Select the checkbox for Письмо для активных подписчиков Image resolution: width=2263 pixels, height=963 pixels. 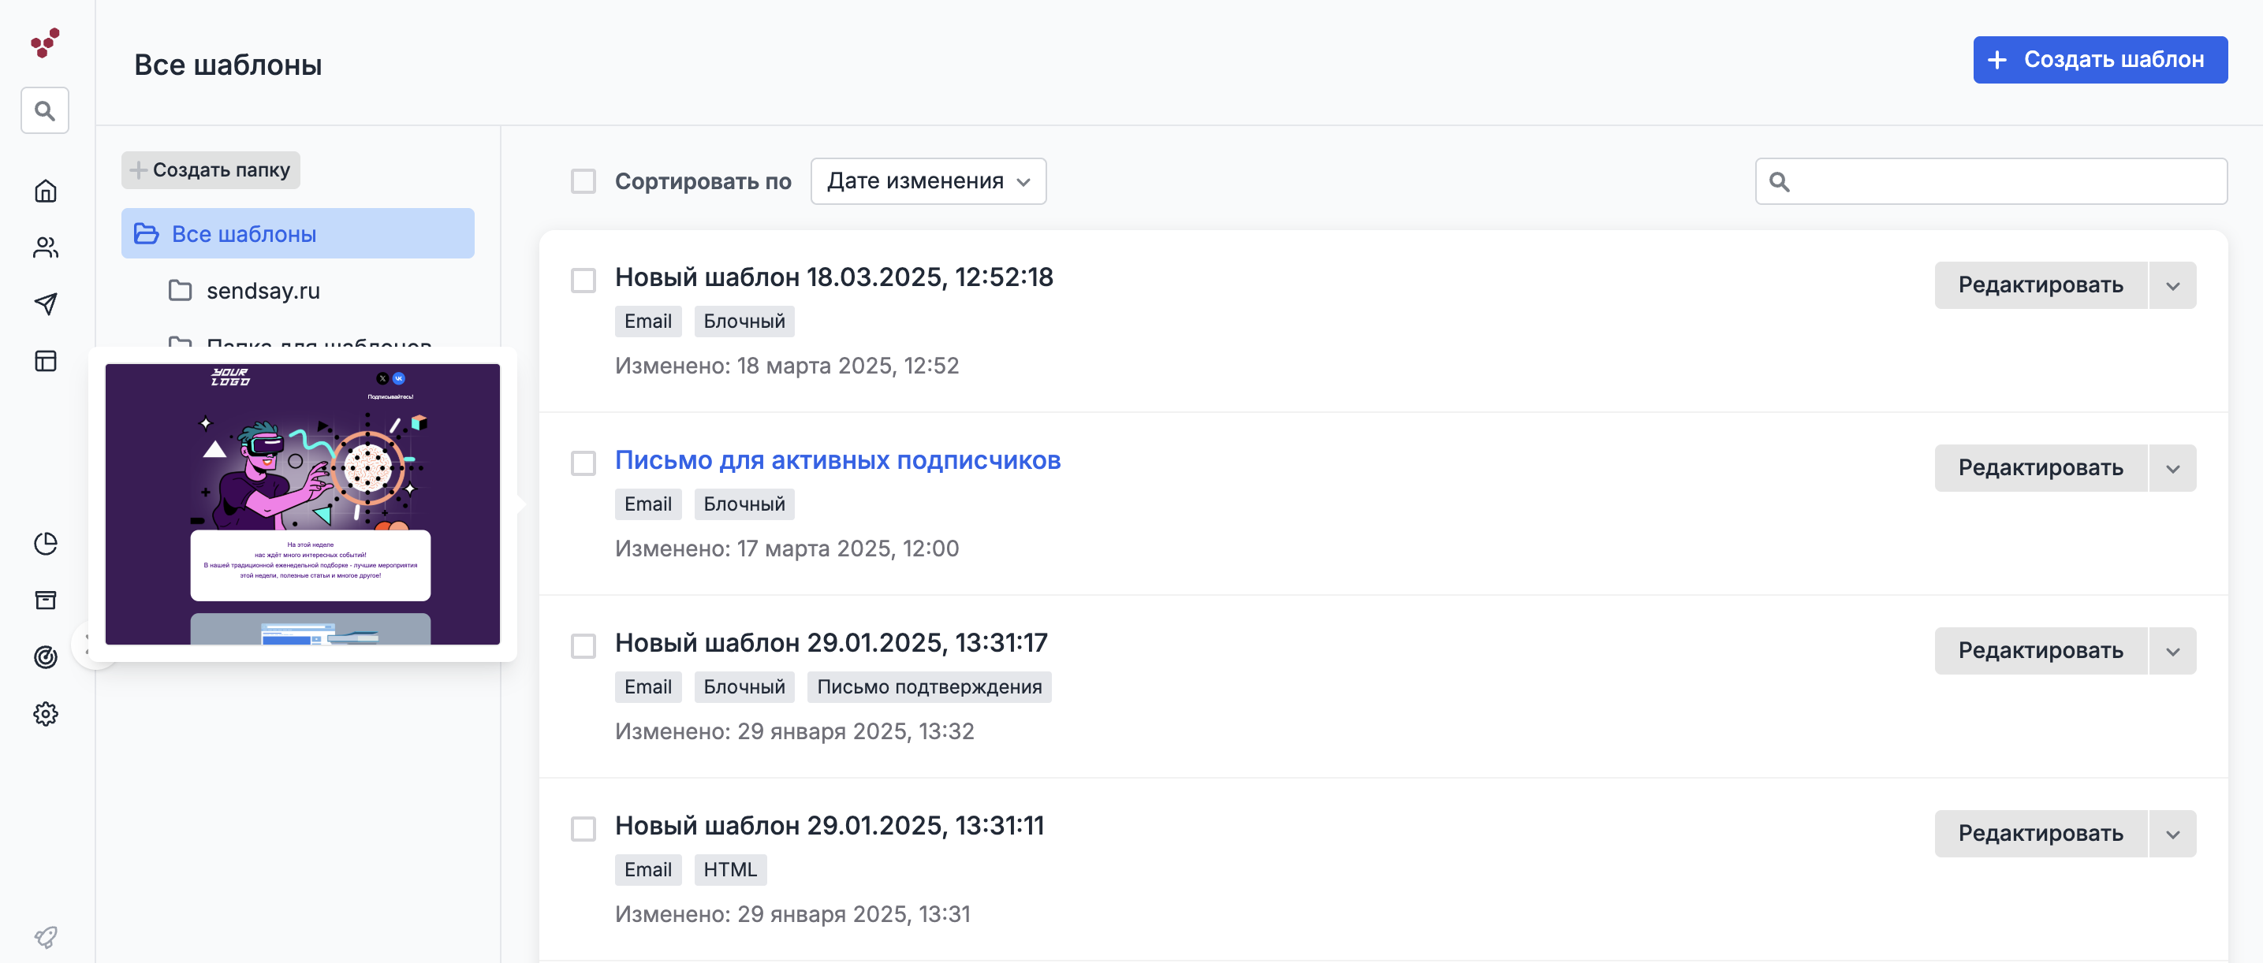click(583, 463)
